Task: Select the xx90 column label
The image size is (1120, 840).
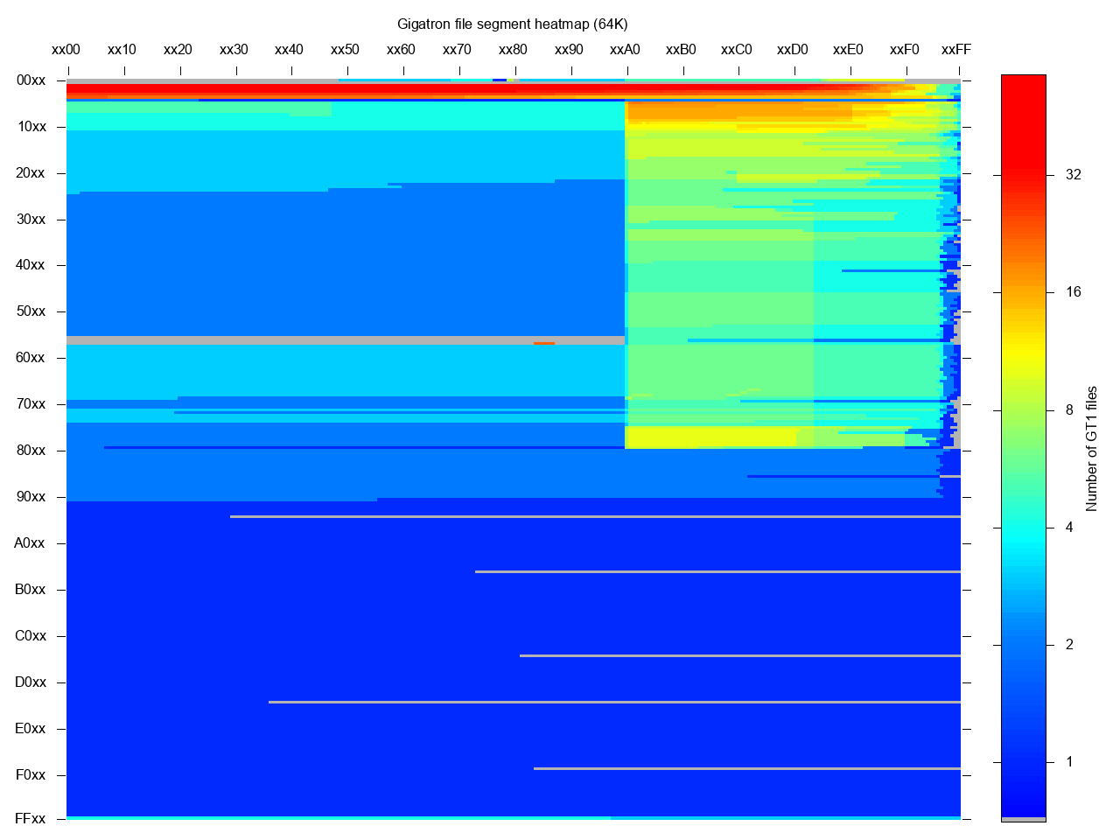Action: (x=569, y=50)
